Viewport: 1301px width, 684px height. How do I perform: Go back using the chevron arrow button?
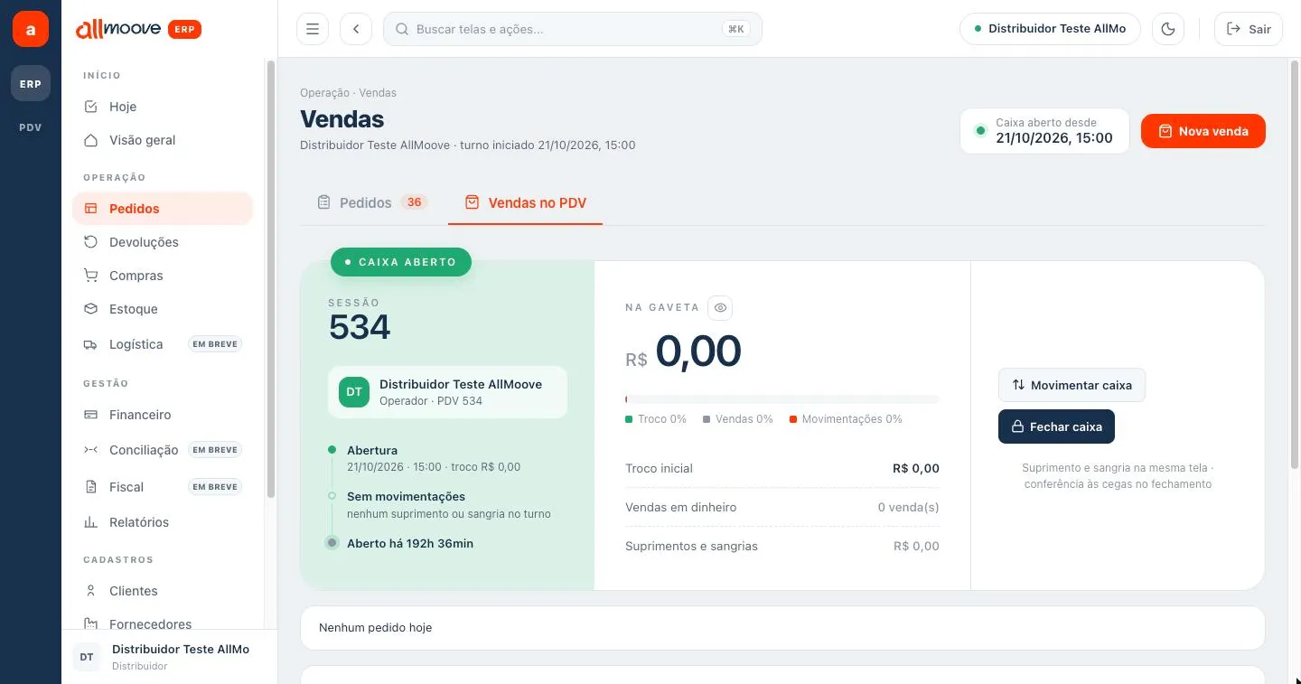click(x=356, y=29)
